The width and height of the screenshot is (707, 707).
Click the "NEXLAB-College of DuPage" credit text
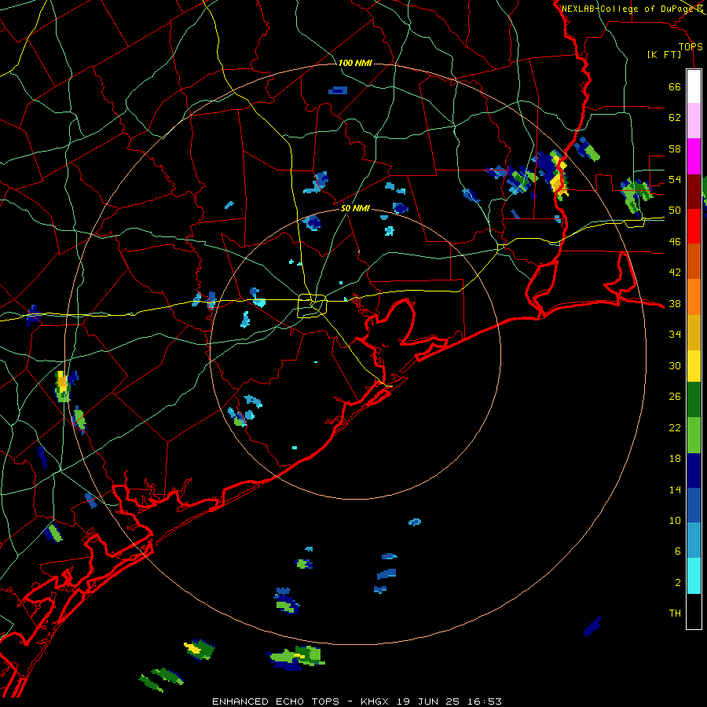(628, 9)
